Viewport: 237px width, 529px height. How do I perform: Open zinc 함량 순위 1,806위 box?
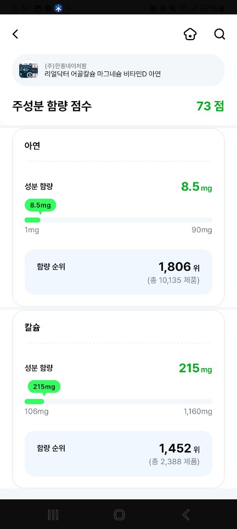(x=119, y=272)
